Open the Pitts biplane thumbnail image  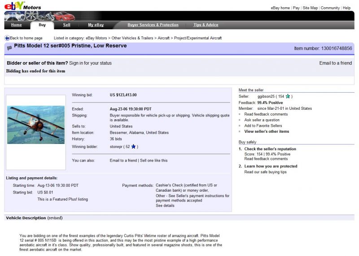click(x=36, y=125)
